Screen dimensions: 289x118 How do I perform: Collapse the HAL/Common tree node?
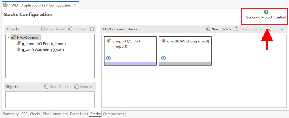[x=8, y=37]
